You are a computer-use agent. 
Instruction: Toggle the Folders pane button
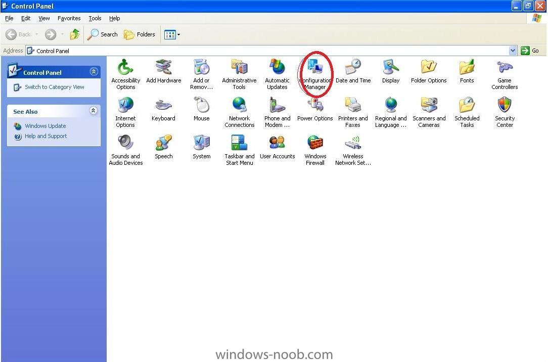(x=140, y=34)
